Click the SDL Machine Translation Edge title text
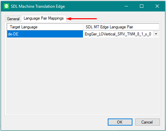The width and height of the screenshot is (166, 131). 38,6
